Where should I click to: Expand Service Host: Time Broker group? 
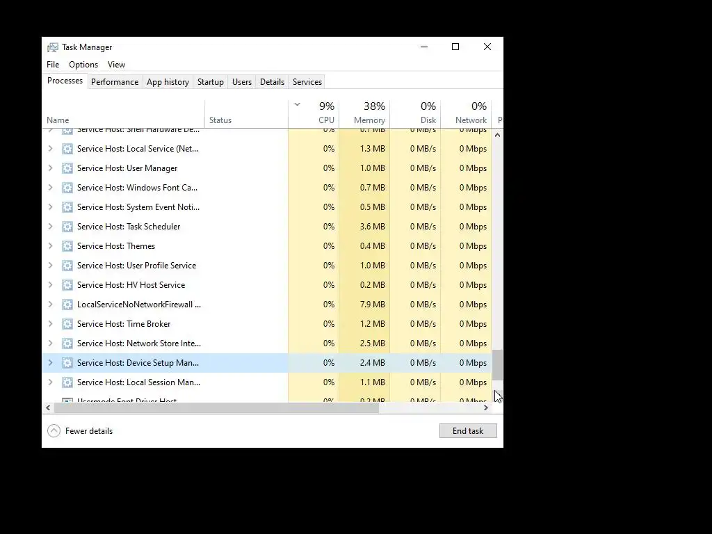pyautogui.click(x=50, y=324)
